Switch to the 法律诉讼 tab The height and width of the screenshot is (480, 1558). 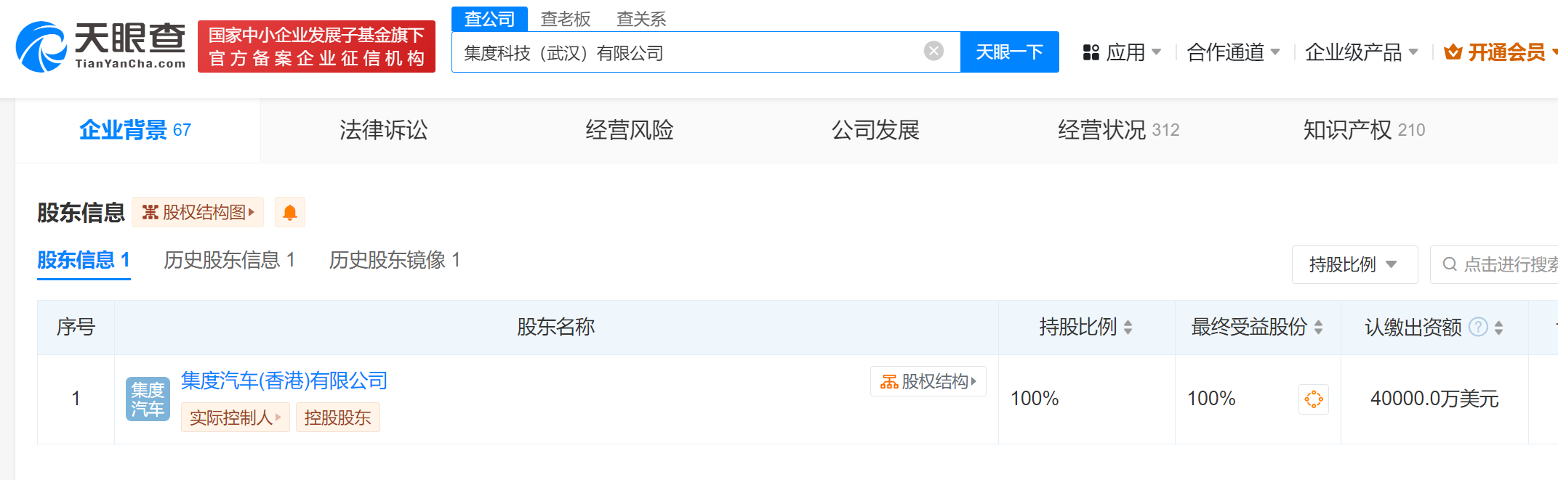(383, 130)
